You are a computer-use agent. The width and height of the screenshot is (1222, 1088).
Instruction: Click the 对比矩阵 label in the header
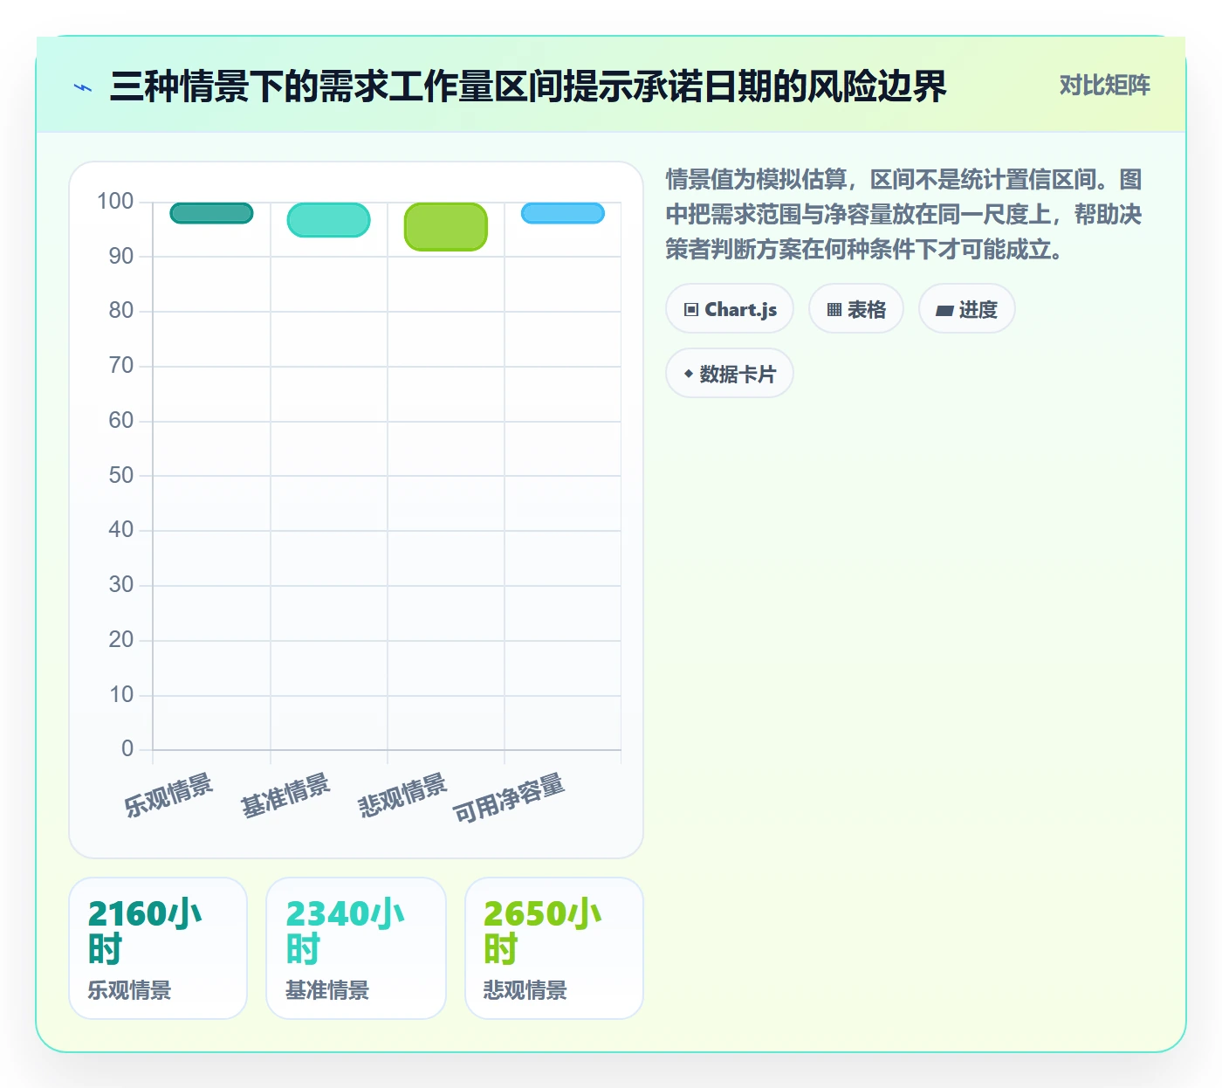point(1105,86)
